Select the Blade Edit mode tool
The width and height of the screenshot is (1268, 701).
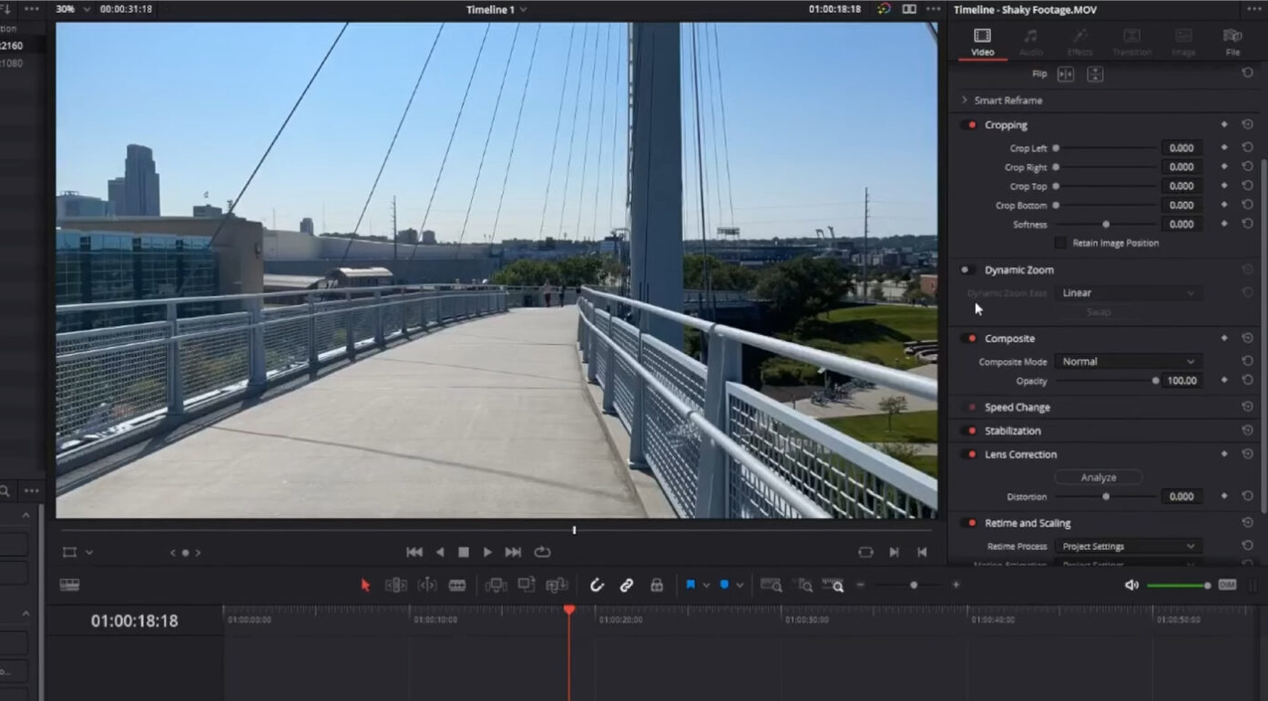click(458, 584)
